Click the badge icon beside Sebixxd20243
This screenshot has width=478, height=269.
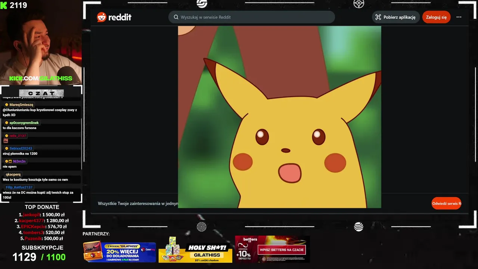tap(6, 149)
